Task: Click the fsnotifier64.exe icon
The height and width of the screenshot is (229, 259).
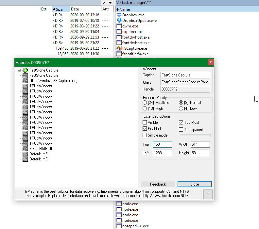Action: click(x=119, y=54)
